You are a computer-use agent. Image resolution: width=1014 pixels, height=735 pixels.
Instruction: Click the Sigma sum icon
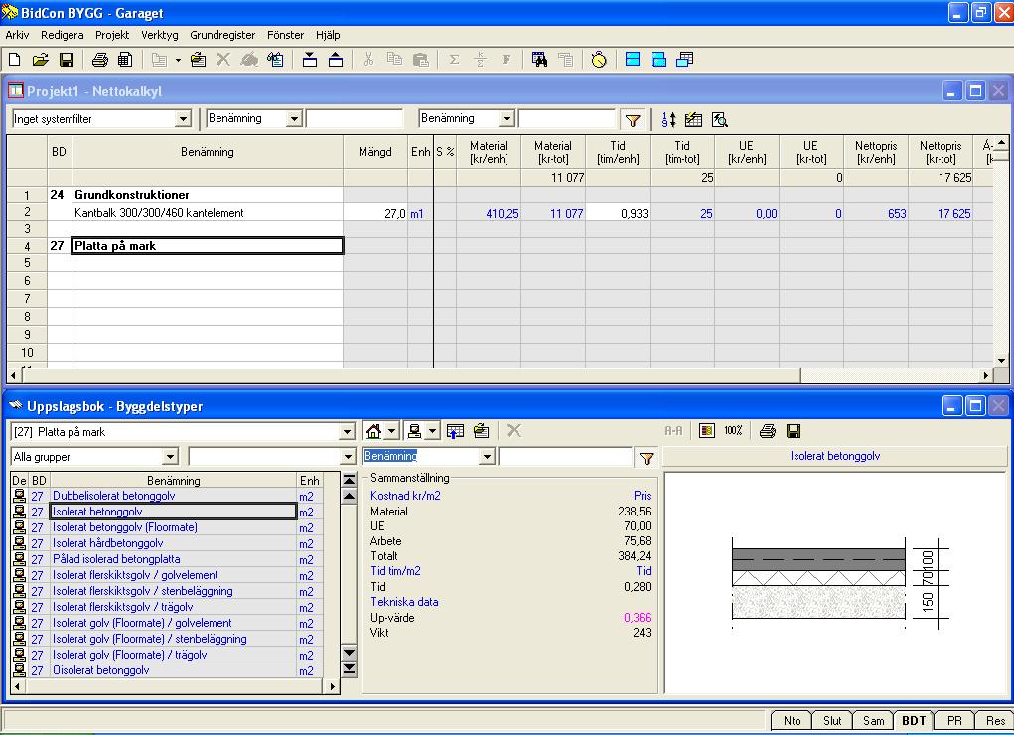(454, 60)
